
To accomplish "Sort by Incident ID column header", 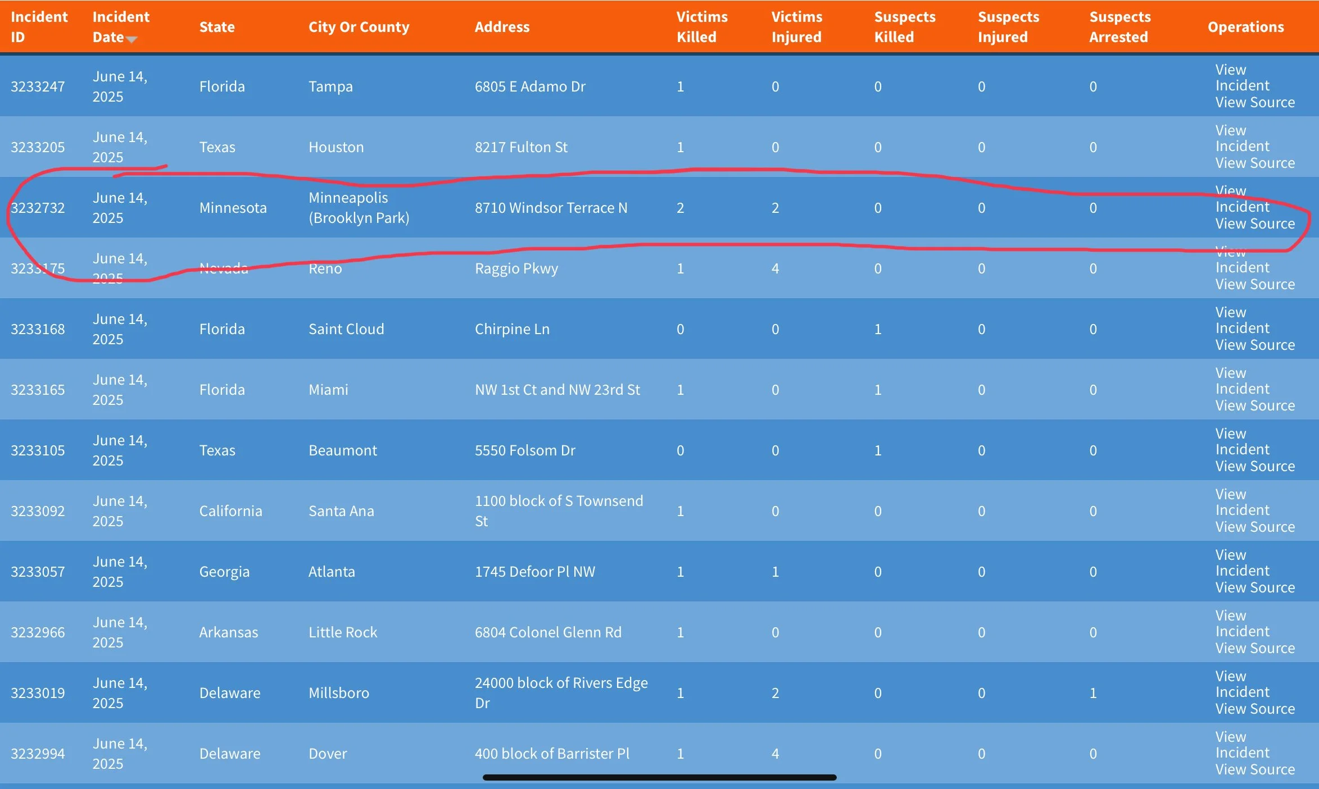I will point(39,26).
